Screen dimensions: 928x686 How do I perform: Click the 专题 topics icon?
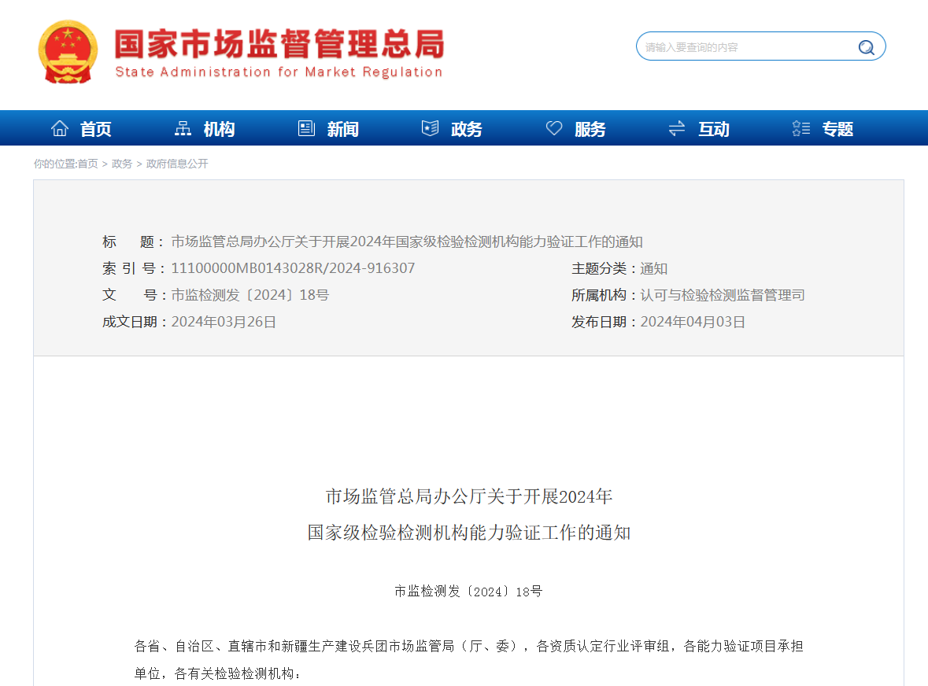800,127
